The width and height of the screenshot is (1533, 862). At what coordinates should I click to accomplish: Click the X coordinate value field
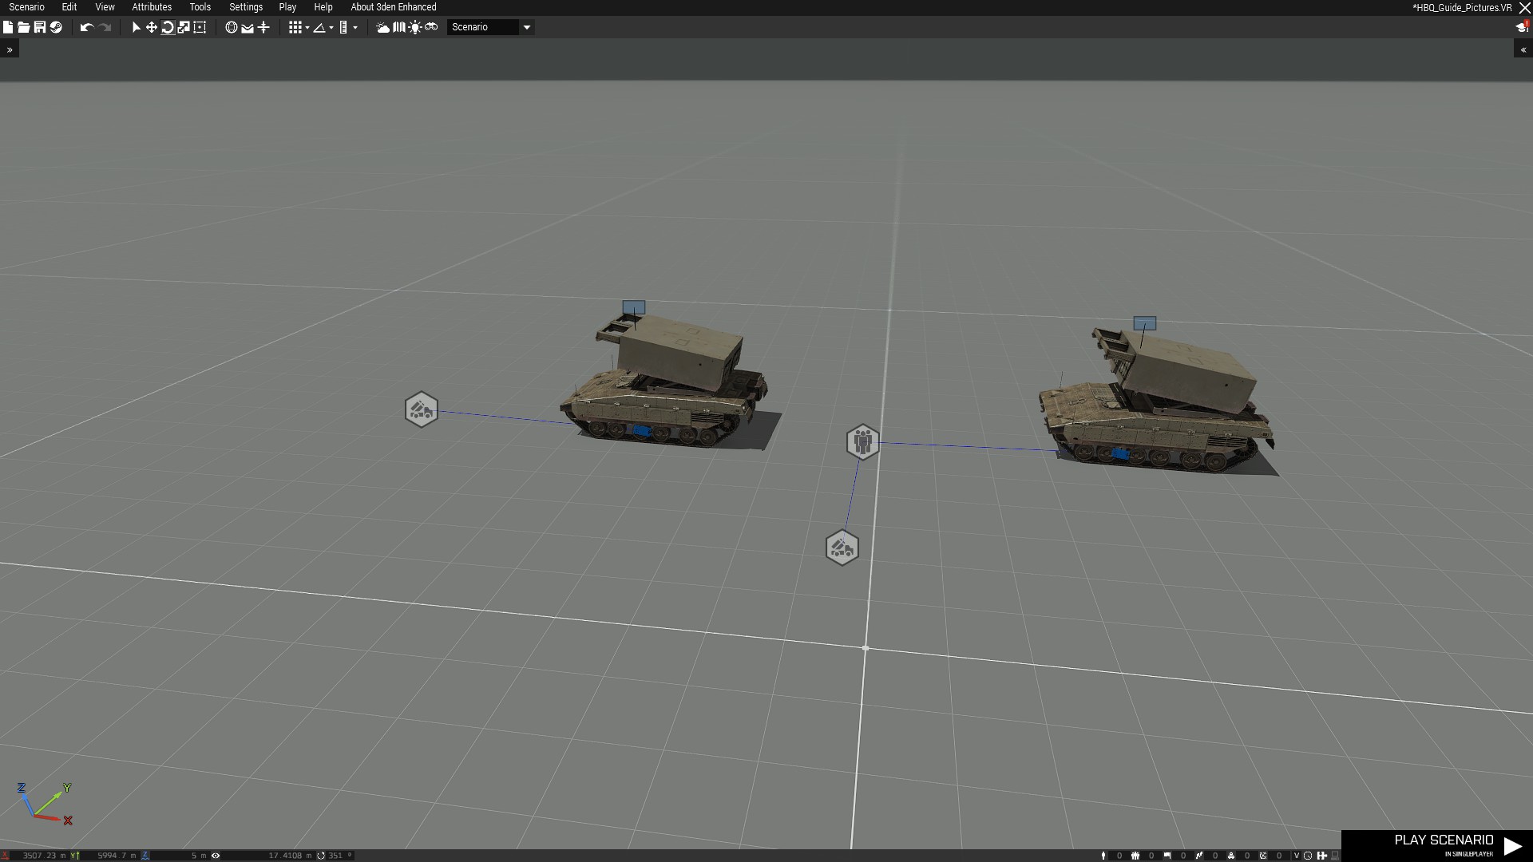tap(38, 856)
